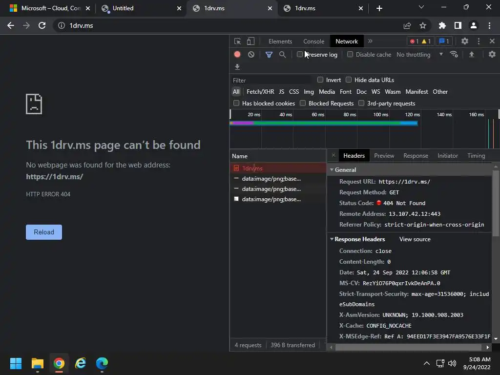Open Microsoft Edge from taskbar
This screenshot has height=375, width=500.
coord(102,363)
